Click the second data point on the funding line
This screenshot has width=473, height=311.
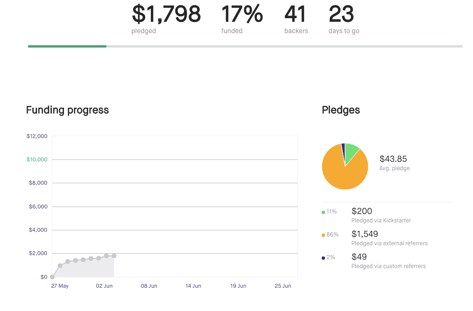pos(60,266)
